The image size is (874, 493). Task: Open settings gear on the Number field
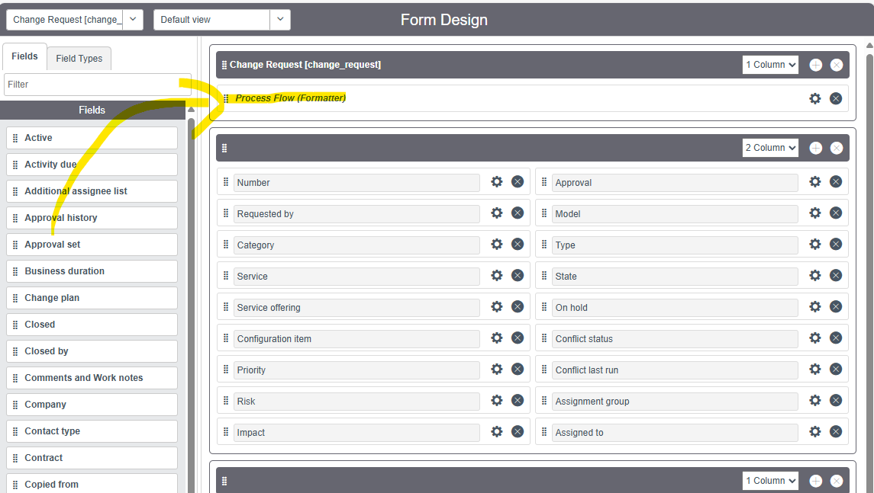497,181
